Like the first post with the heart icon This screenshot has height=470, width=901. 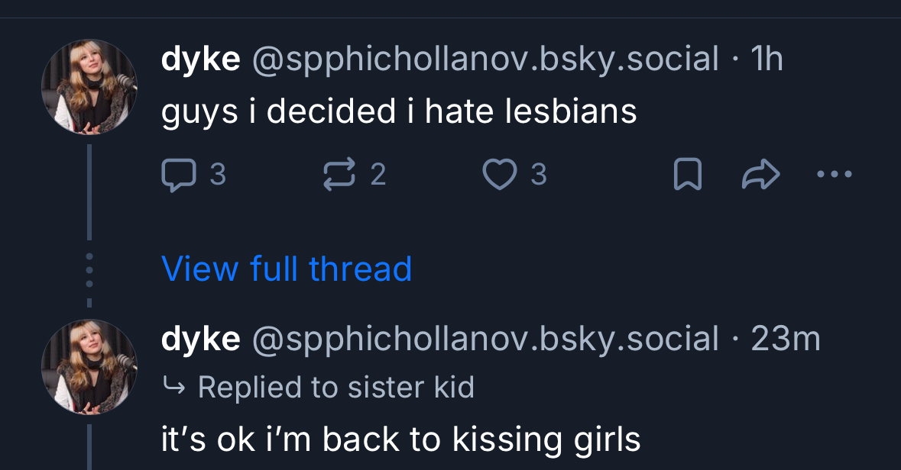(x=500, y=175)
